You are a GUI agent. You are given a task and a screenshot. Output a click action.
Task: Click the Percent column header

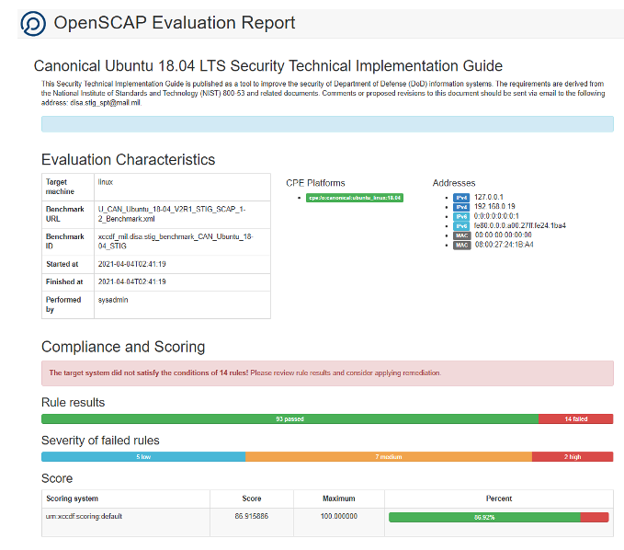click(499, 498)
